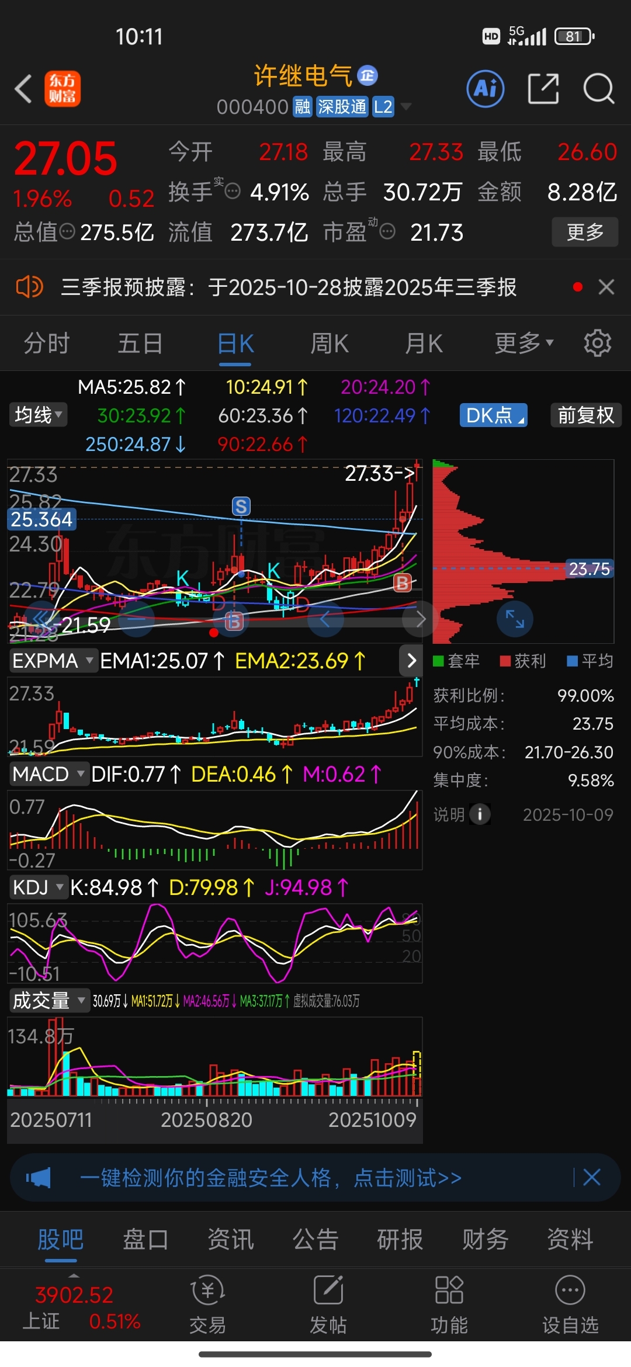Toggle the 融 margin trading tag
Image resolution: width=631 pixels, height=1367 pixels.
303,107
